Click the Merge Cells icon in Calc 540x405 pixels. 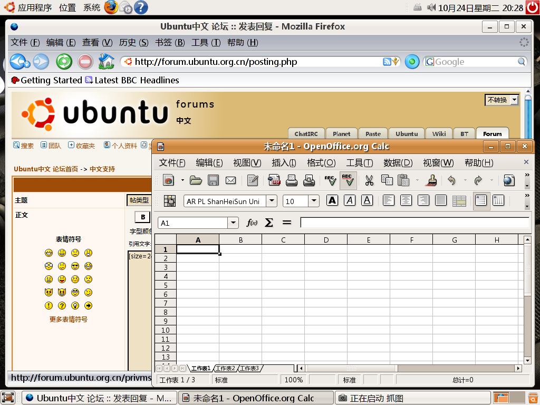point(459,201)
